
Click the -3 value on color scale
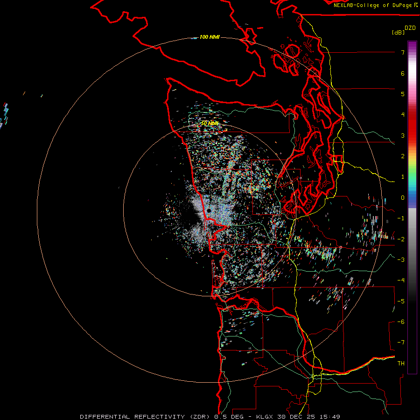(401, 259)
